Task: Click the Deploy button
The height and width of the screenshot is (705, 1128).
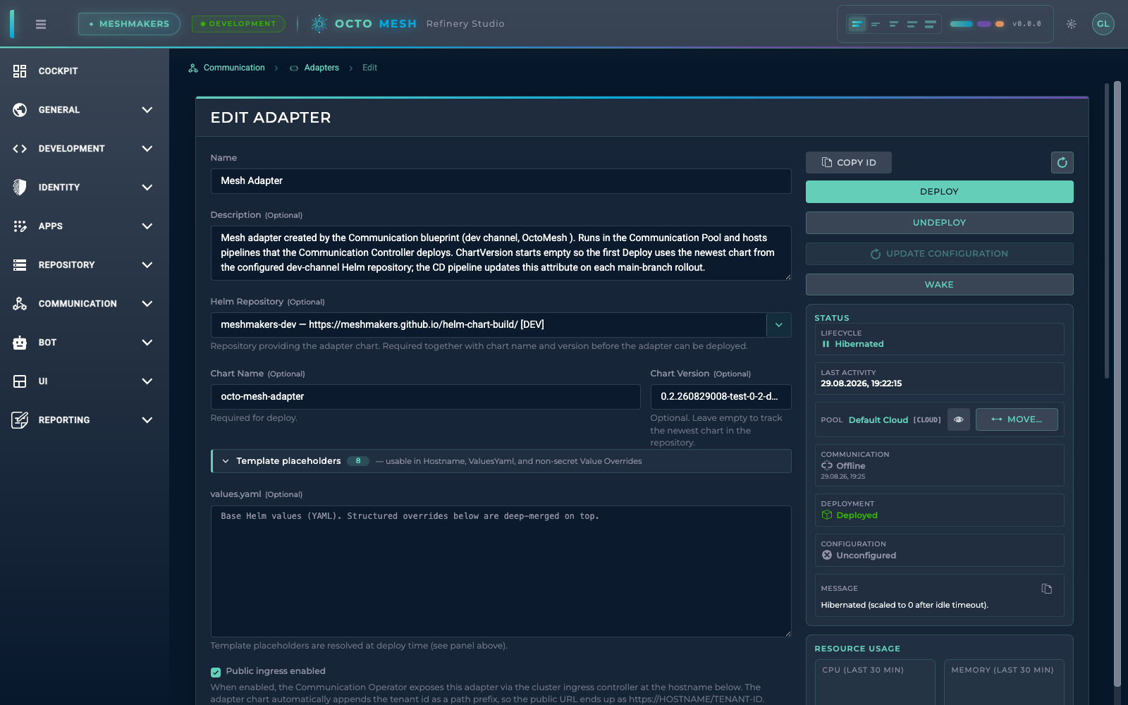Action: [939, 192]
